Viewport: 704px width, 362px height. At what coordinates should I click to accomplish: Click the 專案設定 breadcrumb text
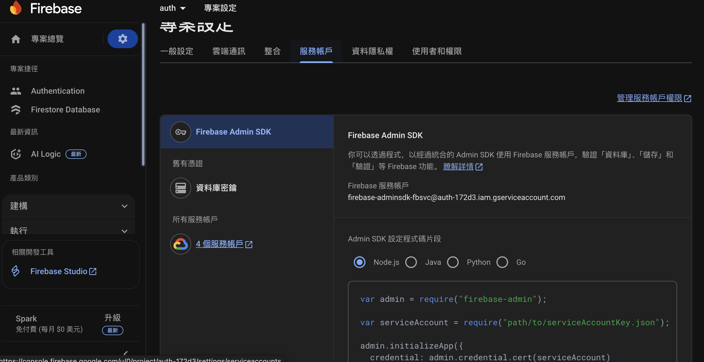click(x=220, y=8)
